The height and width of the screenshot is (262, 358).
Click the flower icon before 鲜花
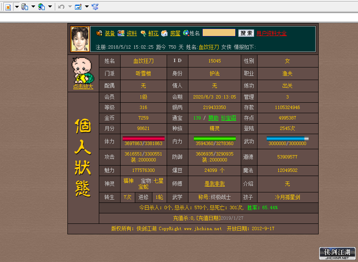pyautogui.click(x=143, y=34)
